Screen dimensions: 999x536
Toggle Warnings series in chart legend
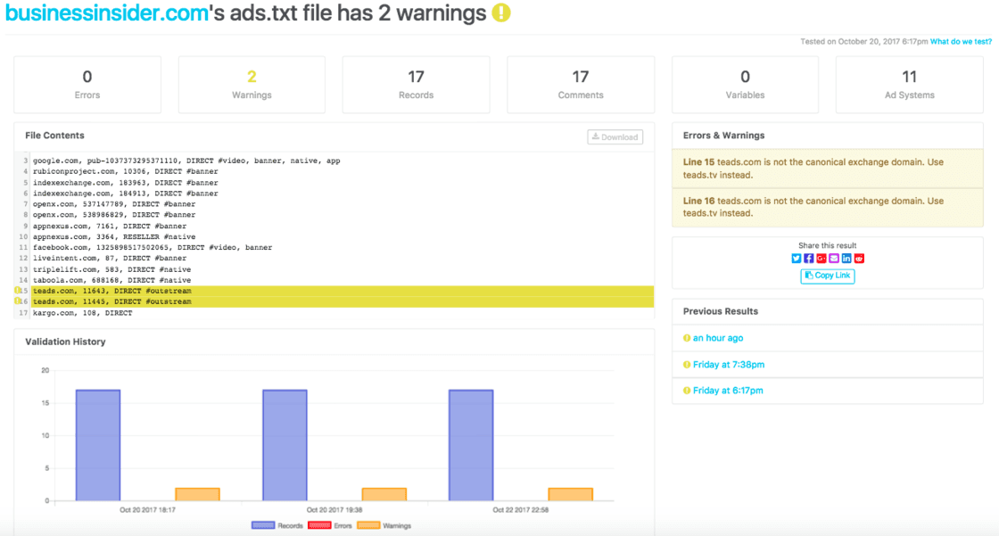384,526
